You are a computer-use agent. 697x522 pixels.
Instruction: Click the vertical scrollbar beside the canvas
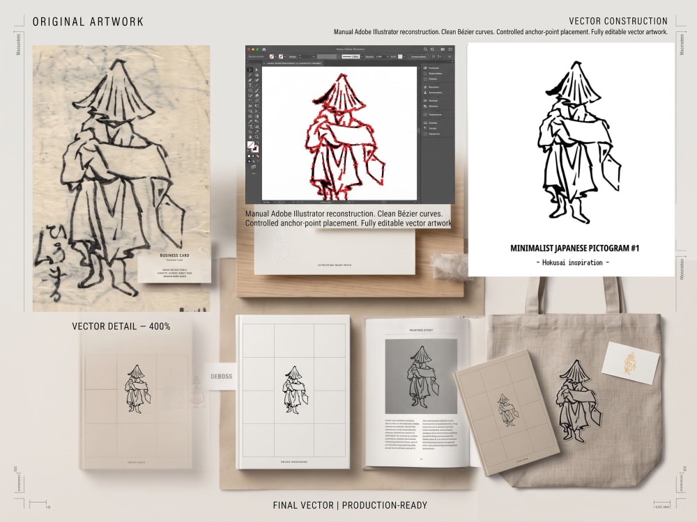click(x=419, y=133)
